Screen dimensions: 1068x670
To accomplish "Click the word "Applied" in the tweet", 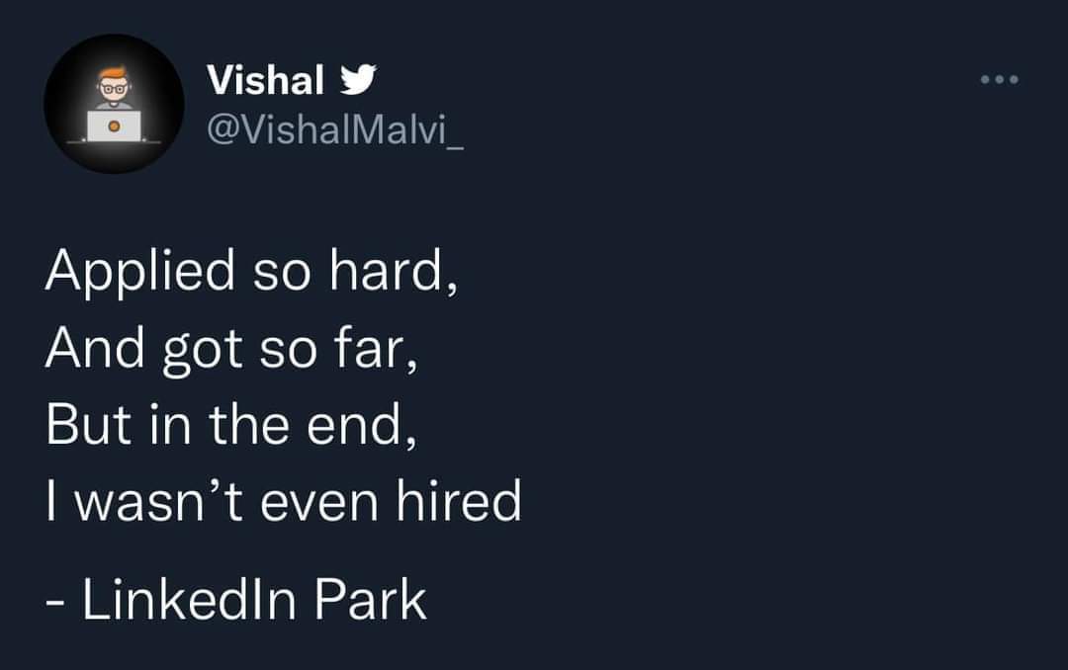I will click(x=140, y=273).
